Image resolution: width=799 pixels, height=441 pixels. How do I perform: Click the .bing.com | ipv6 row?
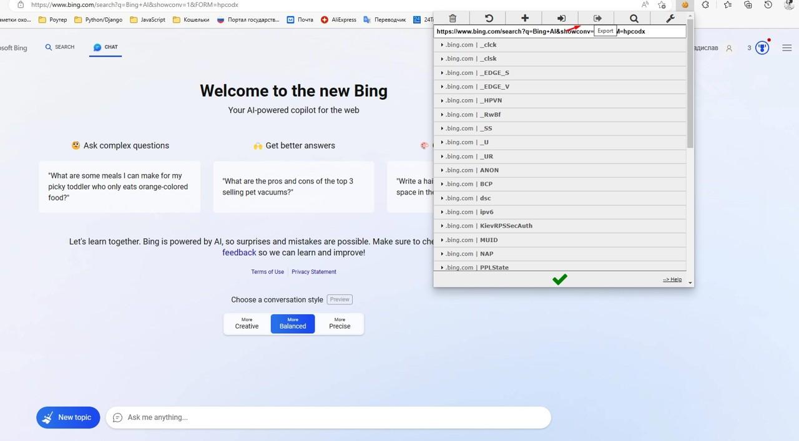pyautogui.click(x=560, y=212)
